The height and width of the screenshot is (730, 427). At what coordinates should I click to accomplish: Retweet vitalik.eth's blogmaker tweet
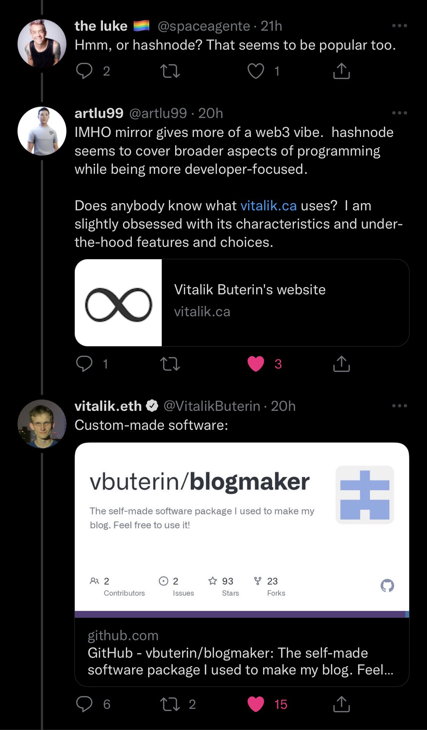[x=170, y=704]
